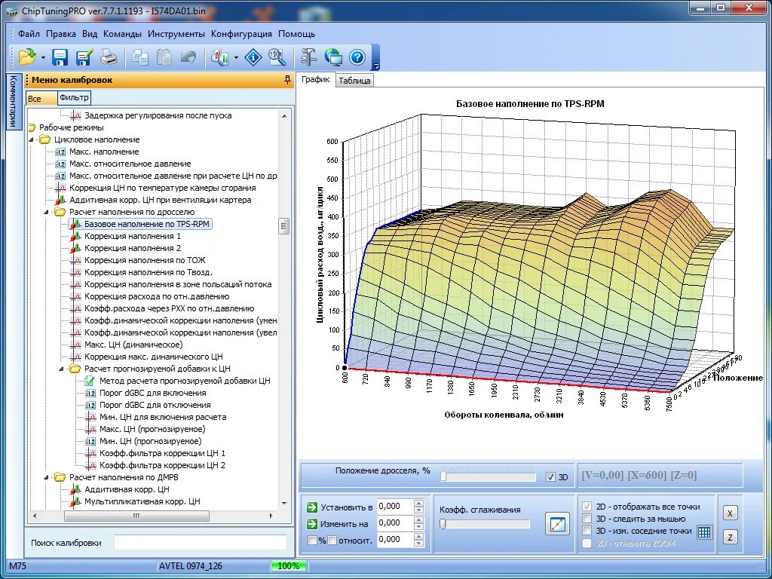Enable the % checkbox

pyautogui.click(x=312, y=540)
